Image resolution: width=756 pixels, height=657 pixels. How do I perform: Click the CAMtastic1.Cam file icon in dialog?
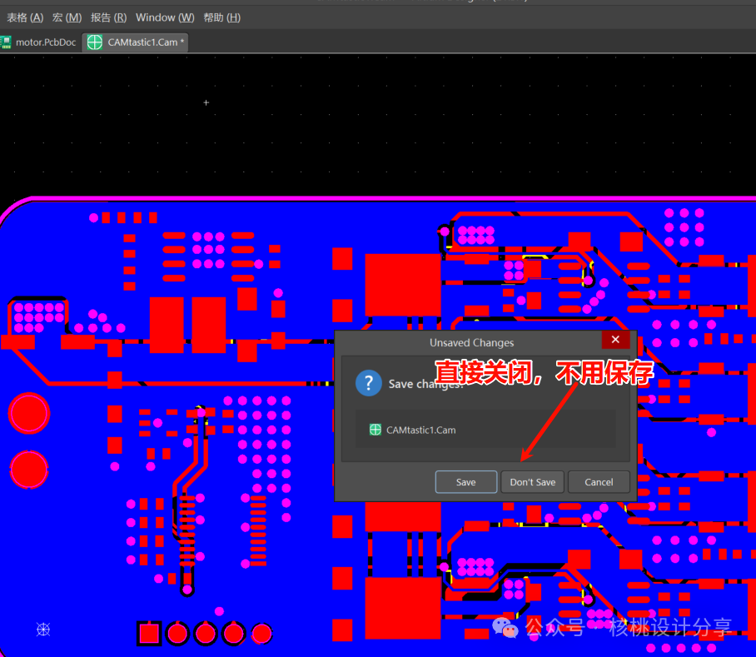point(376,430)
